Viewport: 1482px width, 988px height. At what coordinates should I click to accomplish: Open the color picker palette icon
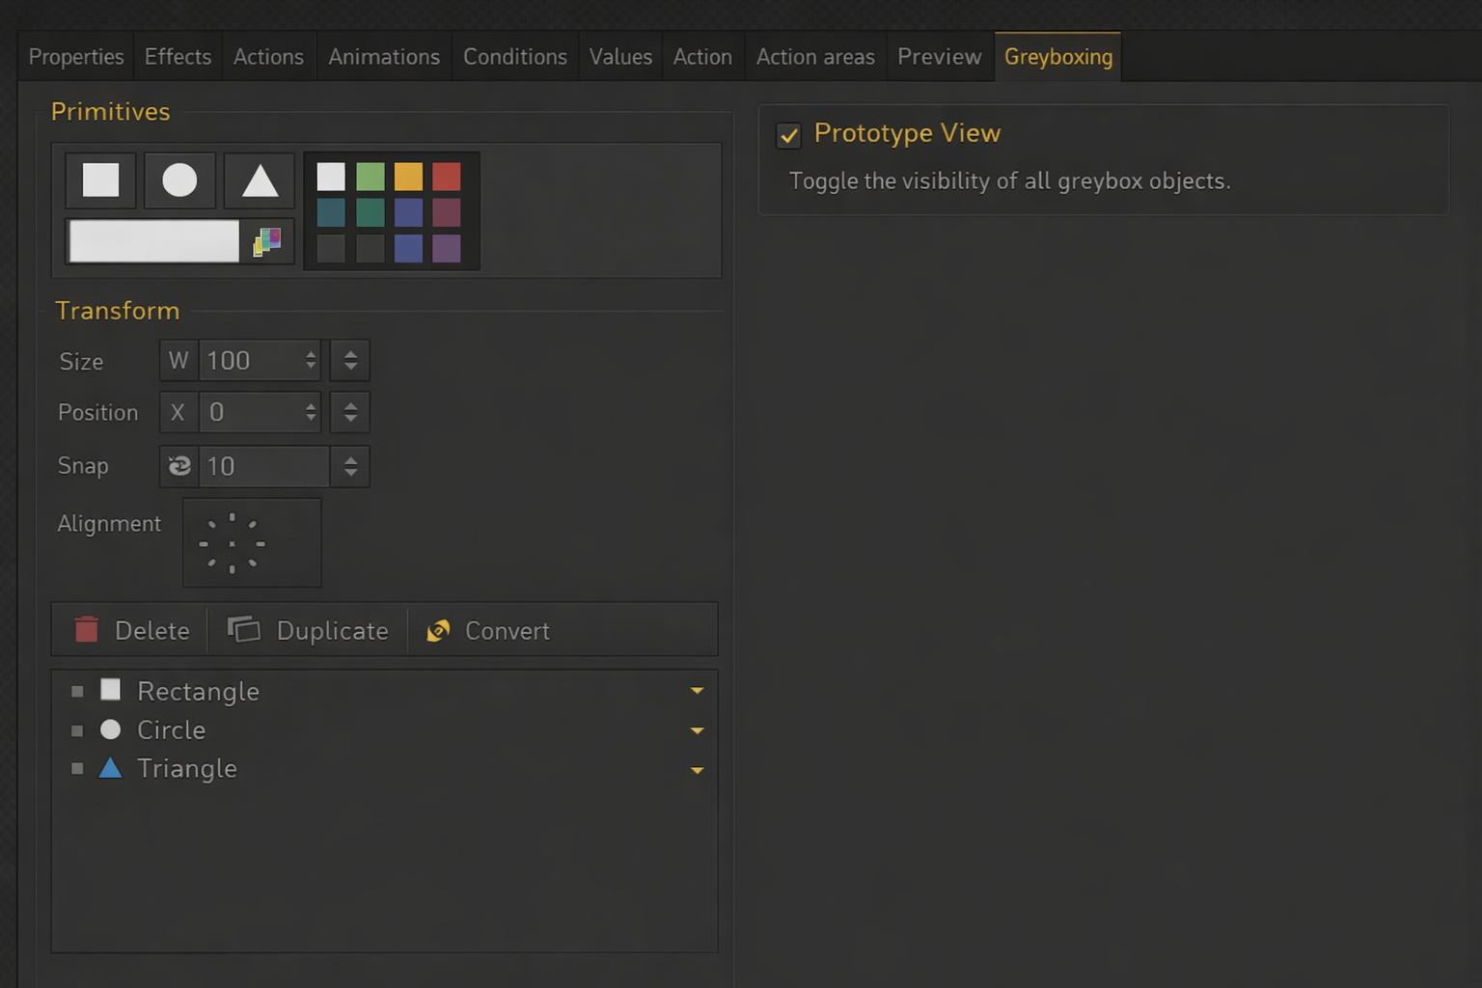tap(266, 241)
